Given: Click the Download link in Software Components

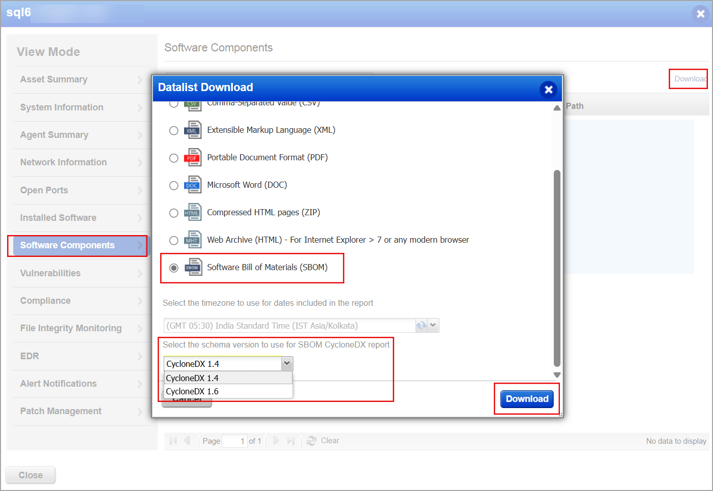Looking at the screenshot, I should pyautogui.click(x=690, y=79).
